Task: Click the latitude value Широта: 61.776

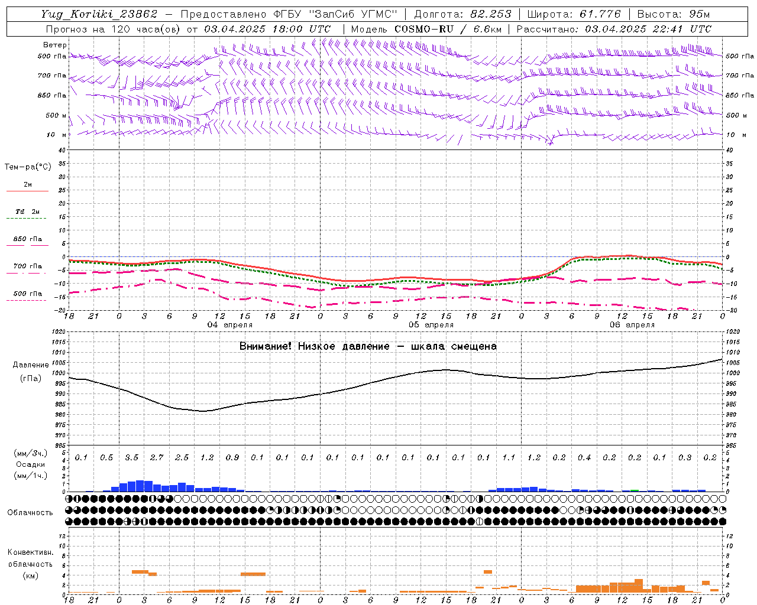Action: pyautogui.click(x=574, y=14)
